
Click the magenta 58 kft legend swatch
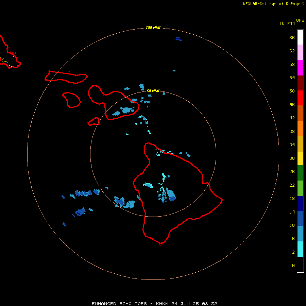[300, 68]
